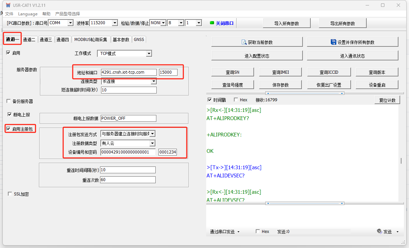
Task: Switch to the 通道二 tab
Action: (29, 39)
